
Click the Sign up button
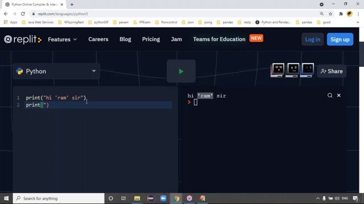coord(340,39)
